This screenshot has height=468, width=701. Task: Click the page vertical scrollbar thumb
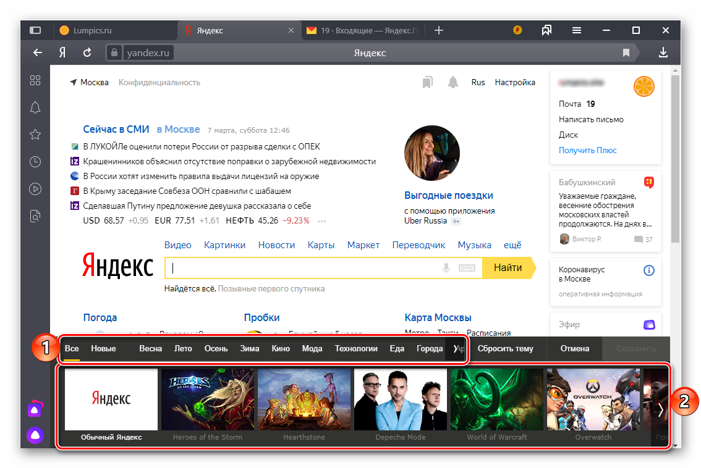[x=676, y=159]
